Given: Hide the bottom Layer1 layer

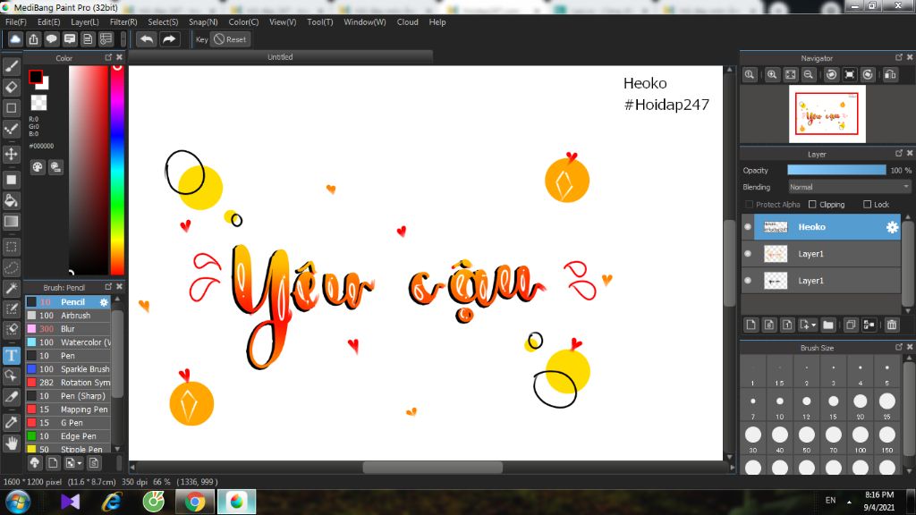Looking at the screenshot, I should pyautogui.click(x=748, y=281).
